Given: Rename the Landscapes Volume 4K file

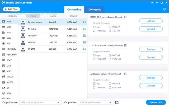Looking at the screenshot, I should 125,74.
